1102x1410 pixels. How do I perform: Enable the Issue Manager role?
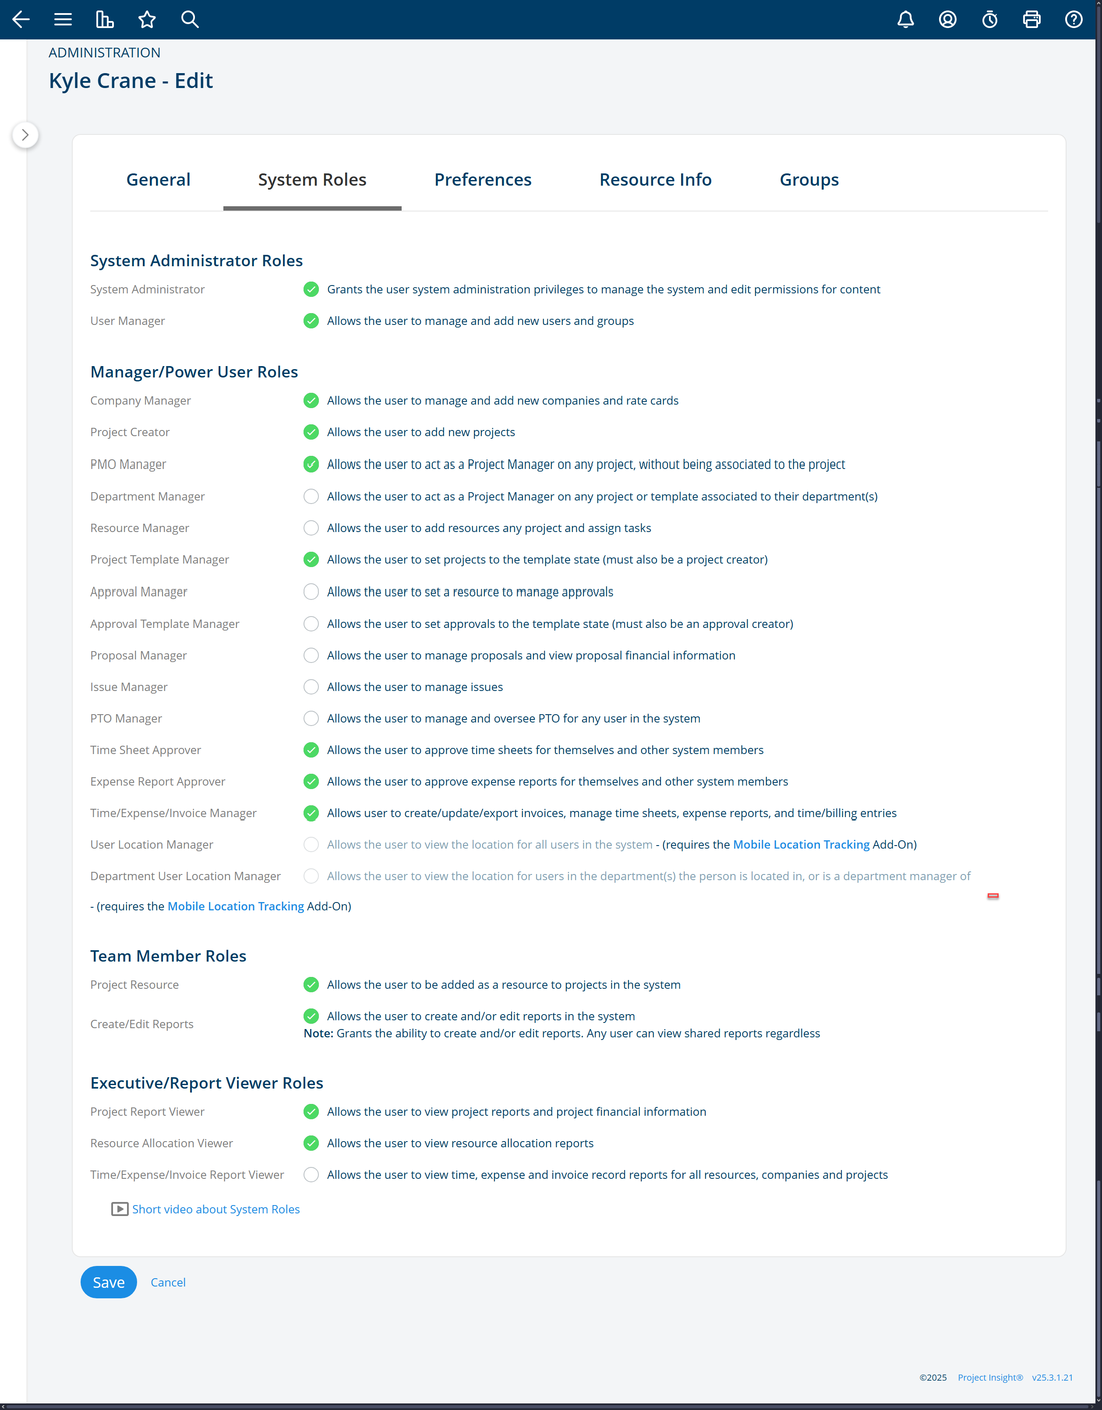[x=311, y=687]
